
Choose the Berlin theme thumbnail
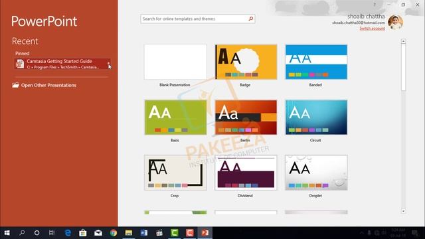[246, 118]
